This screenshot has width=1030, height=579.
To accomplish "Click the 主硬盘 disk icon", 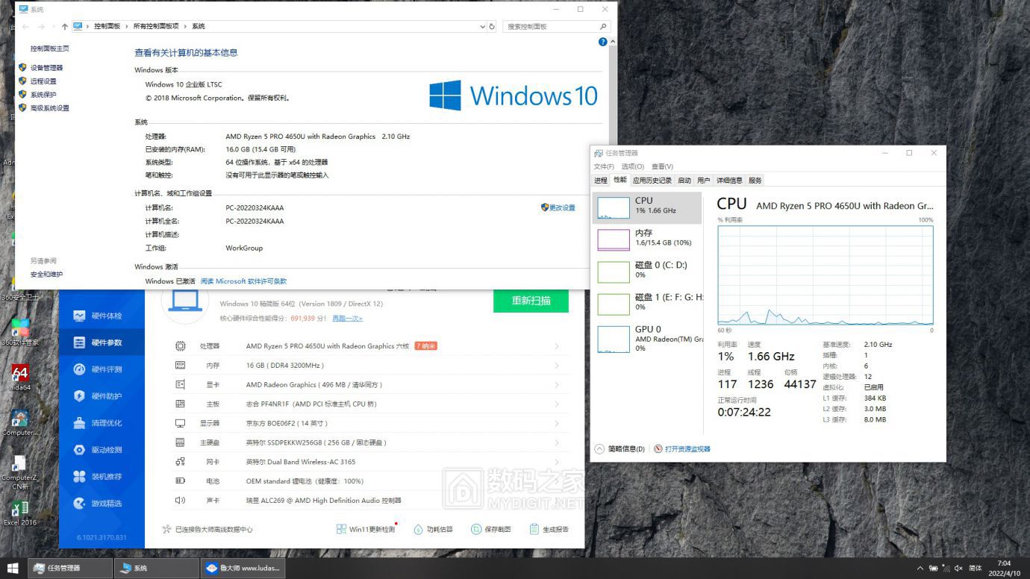I will pyautogui.click(x=180, y=442).
